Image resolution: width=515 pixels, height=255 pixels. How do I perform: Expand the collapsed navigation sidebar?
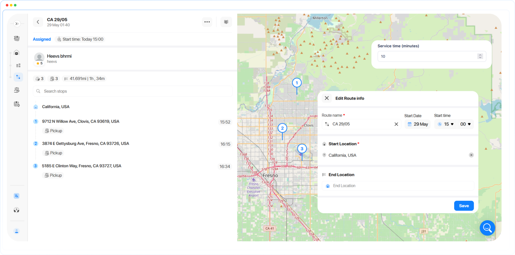click(x=17, y=24)
